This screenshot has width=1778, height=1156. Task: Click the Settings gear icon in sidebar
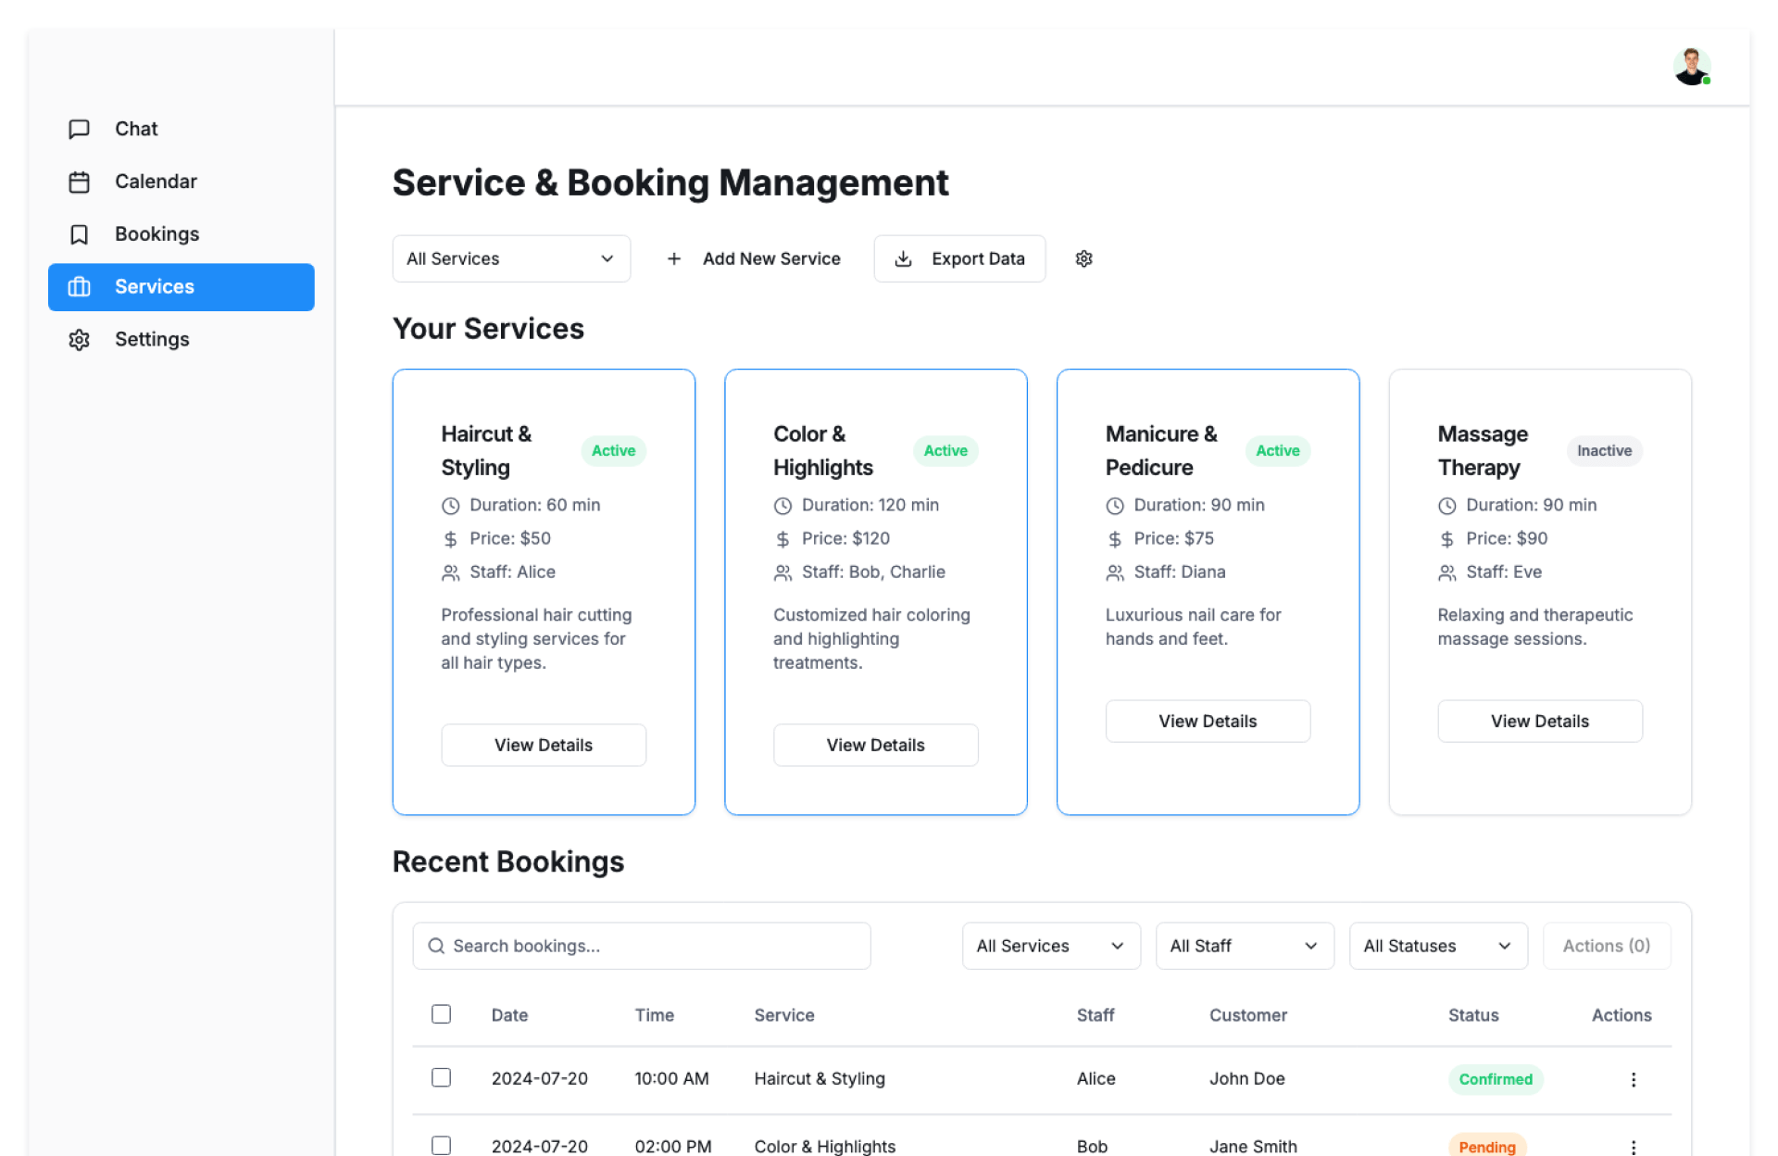[x=80, y=340]
